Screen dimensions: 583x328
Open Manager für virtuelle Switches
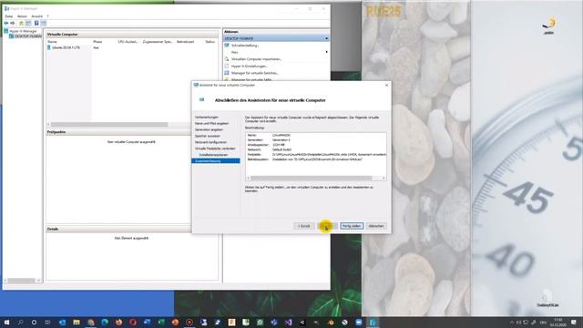[255, 73]
